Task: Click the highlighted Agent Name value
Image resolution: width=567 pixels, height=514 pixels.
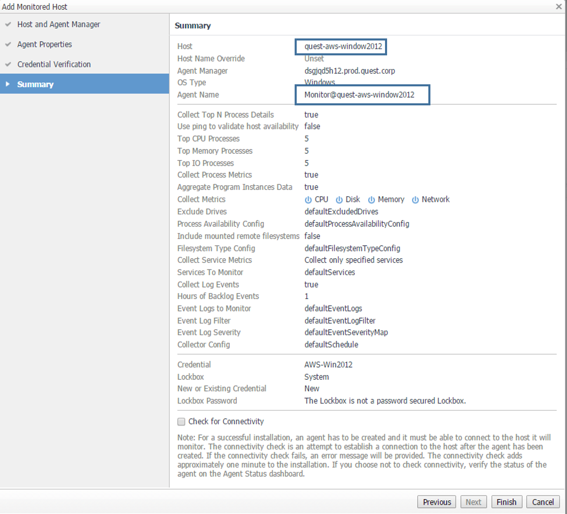Action: point(359,95)
